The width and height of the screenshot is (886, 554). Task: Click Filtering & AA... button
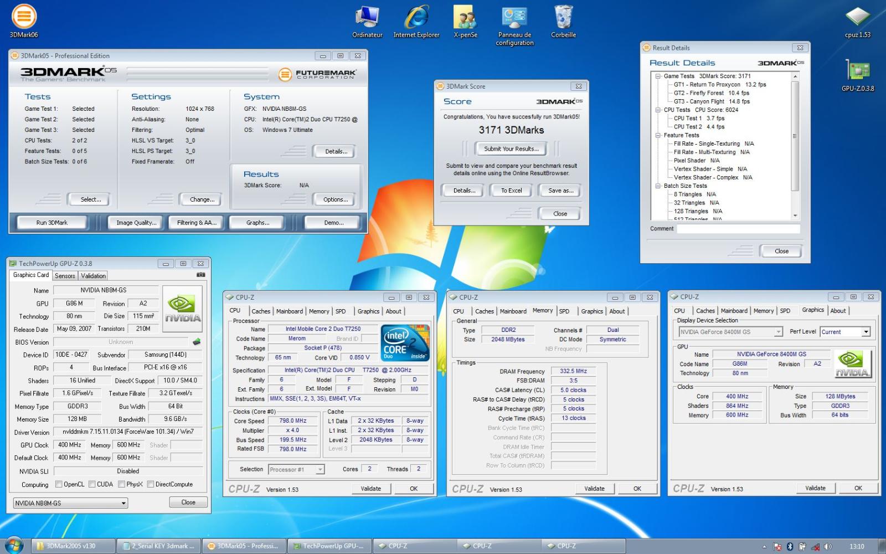[197, 223]
